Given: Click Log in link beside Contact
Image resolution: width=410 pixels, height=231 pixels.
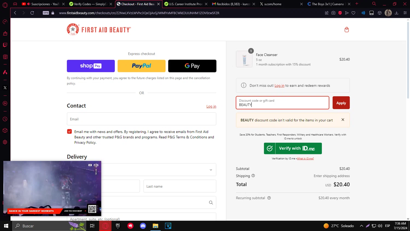Looking at the screenshot, I should pyautogui.click(x=211, y=106).
